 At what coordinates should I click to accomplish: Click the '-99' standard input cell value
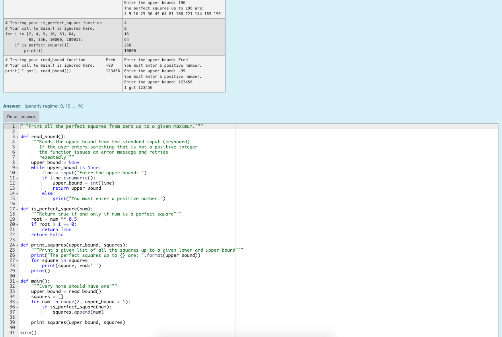[110, 65]
